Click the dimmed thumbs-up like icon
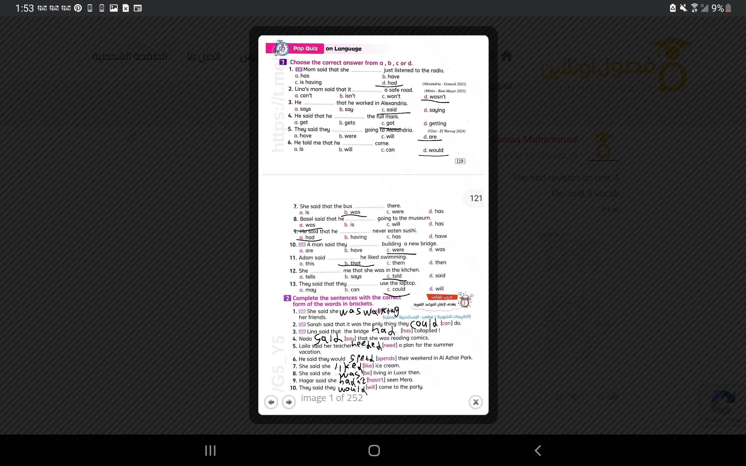 tap(614, 396)
